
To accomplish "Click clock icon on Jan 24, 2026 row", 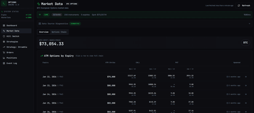I will click(x=227, y=94).
